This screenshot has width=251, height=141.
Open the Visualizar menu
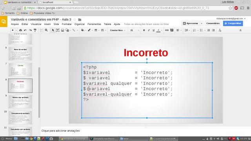[36, 24]
